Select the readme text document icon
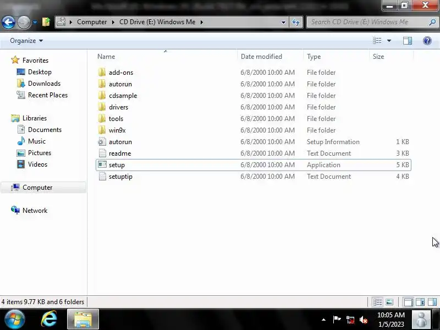The height and width of the screenshot is (330, 440). tap(102, 153)
